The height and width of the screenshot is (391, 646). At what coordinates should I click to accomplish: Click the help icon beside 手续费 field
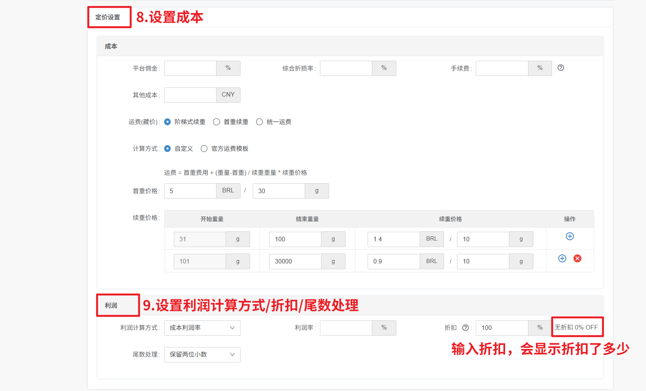(560, 68)
